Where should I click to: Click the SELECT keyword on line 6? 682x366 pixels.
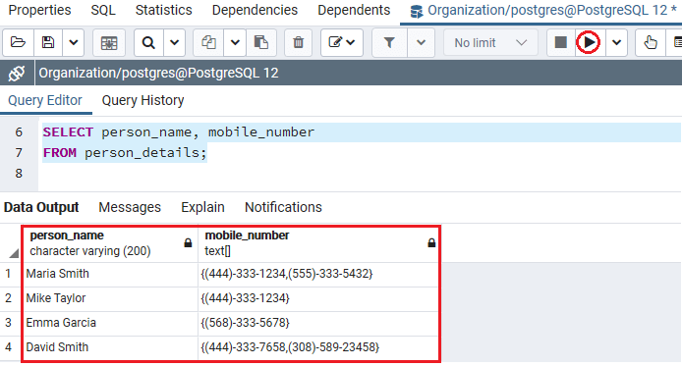pos(68,132)
